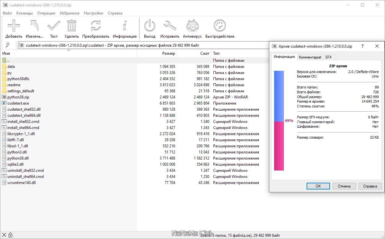Open the Команды menu
The image size is (385, 239).
24,13
